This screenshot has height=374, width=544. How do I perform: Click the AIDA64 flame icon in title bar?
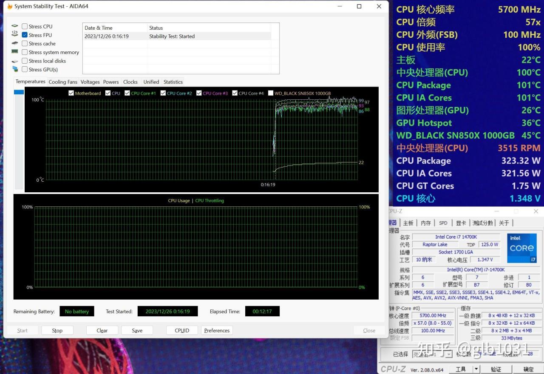coord(10,6)
